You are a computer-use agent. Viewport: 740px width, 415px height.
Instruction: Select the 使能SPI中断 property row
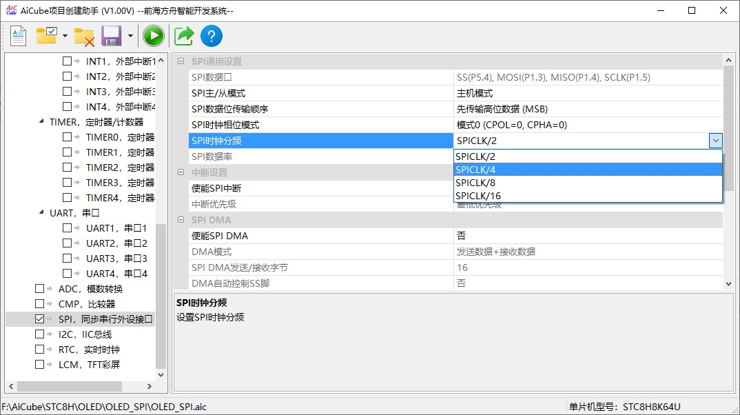(321, 188)
